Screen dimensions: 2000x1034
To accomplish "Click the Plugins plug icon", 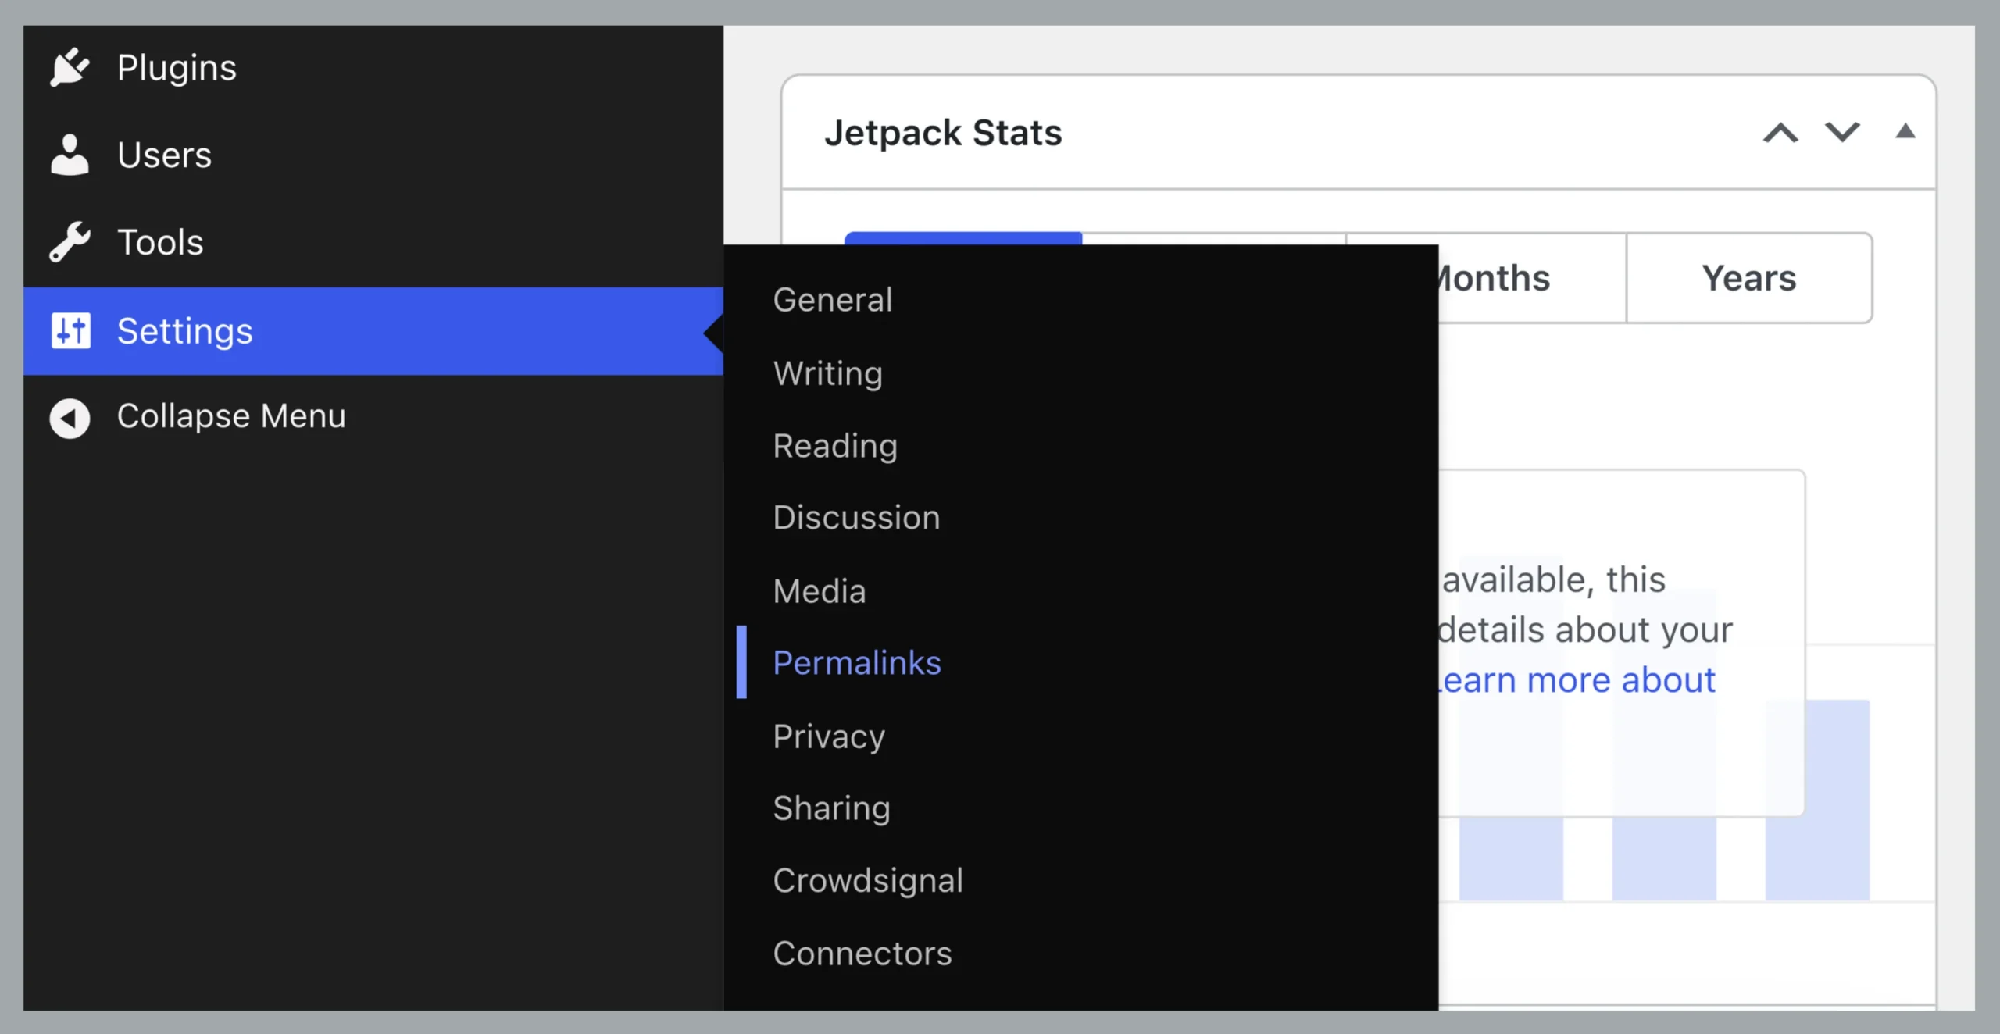I will [70, 67].
